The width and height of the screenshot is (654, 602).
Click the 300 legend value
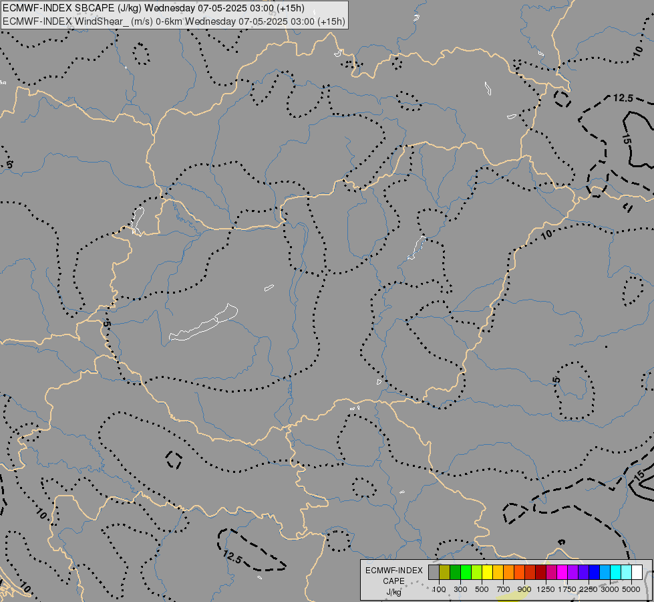point(460,589)
